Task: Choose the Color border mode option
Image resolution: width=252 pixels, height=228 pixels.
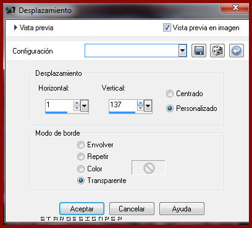Action: tap(81, 169)
